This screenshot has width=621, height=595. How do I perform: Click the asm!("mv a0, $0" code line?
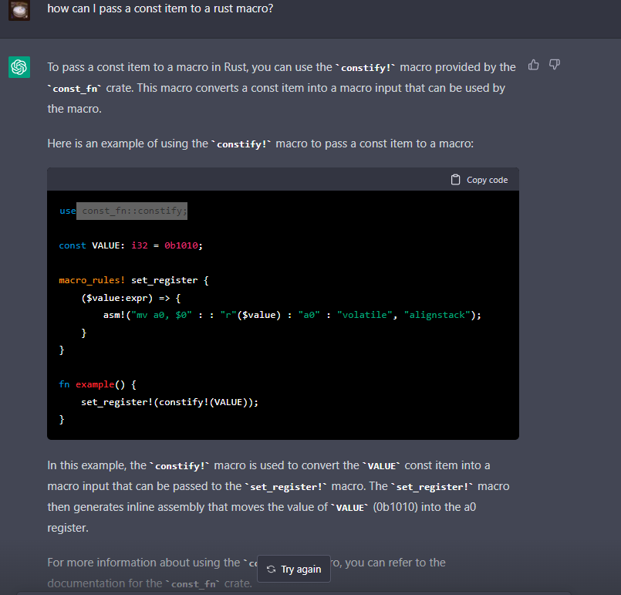point(292,316)
